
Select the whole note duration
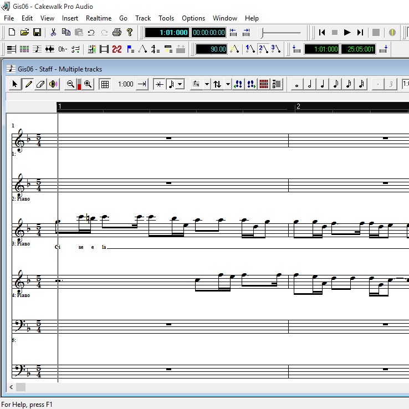click(x=298, y=84)
